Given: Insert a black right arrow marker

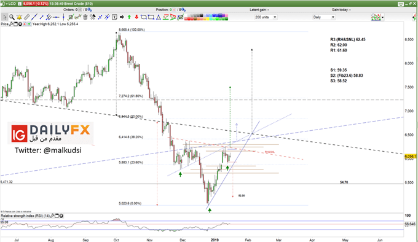Looking at the screenshot, I should tap(122, 17).
